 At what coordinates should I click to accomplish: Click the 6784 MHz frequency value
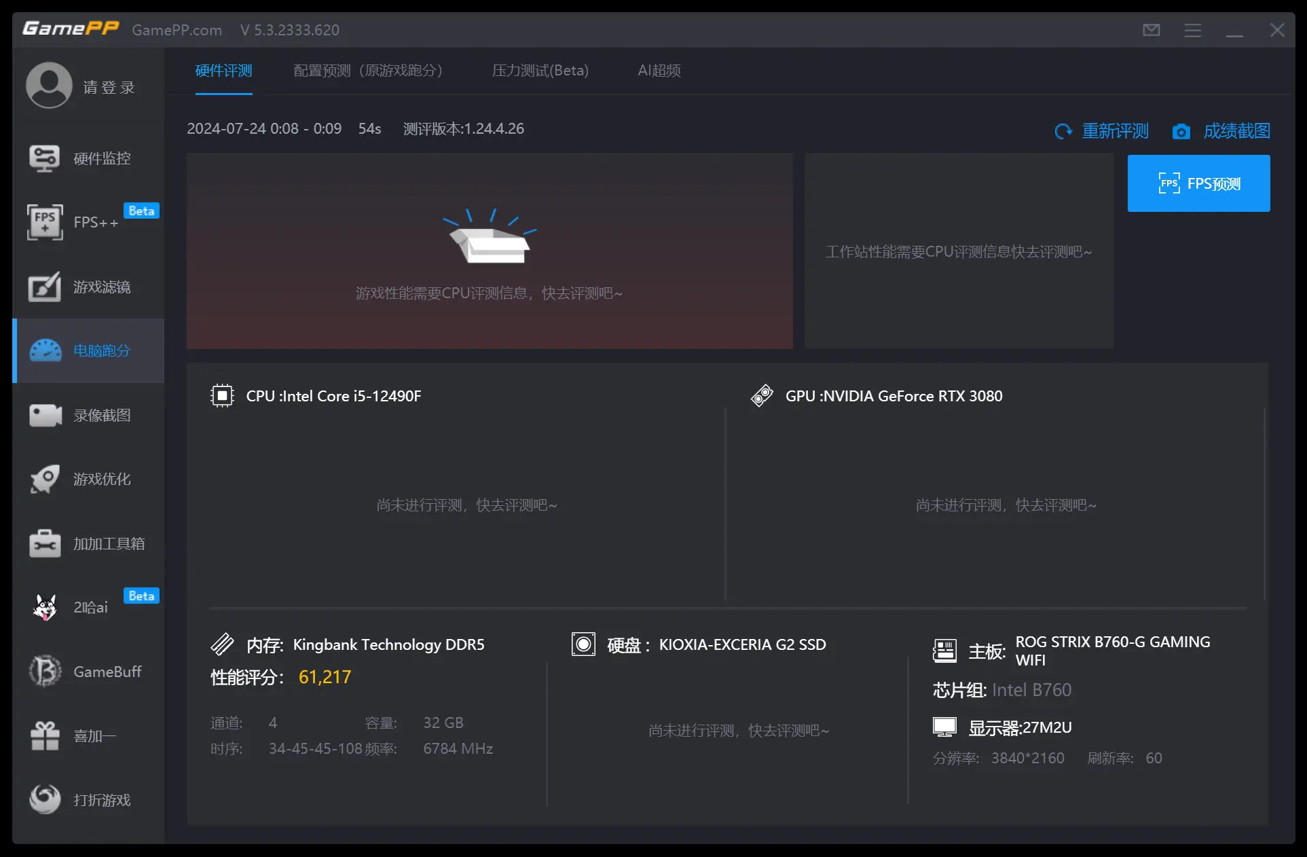458,748
